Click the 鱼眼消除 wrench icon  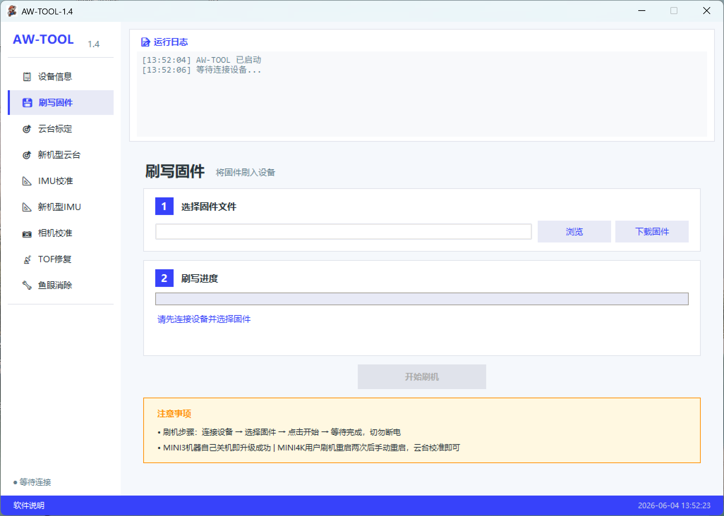click(27, 285)
